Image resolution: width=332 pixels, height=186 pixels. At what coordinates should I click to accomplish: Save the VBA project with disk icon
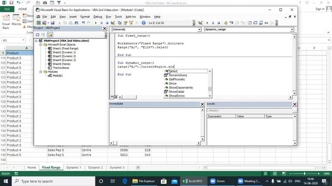[x=52, y=23]
